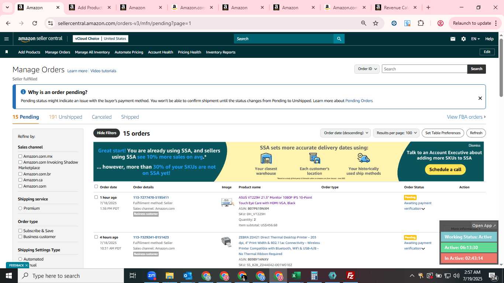Open vCloud Choice United States account switcher

click(100, 39)
